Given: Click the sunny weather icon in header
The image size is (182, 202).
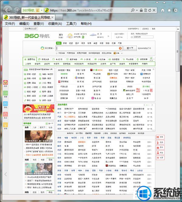Looking at the screenshot, I should tap(70, 36).
